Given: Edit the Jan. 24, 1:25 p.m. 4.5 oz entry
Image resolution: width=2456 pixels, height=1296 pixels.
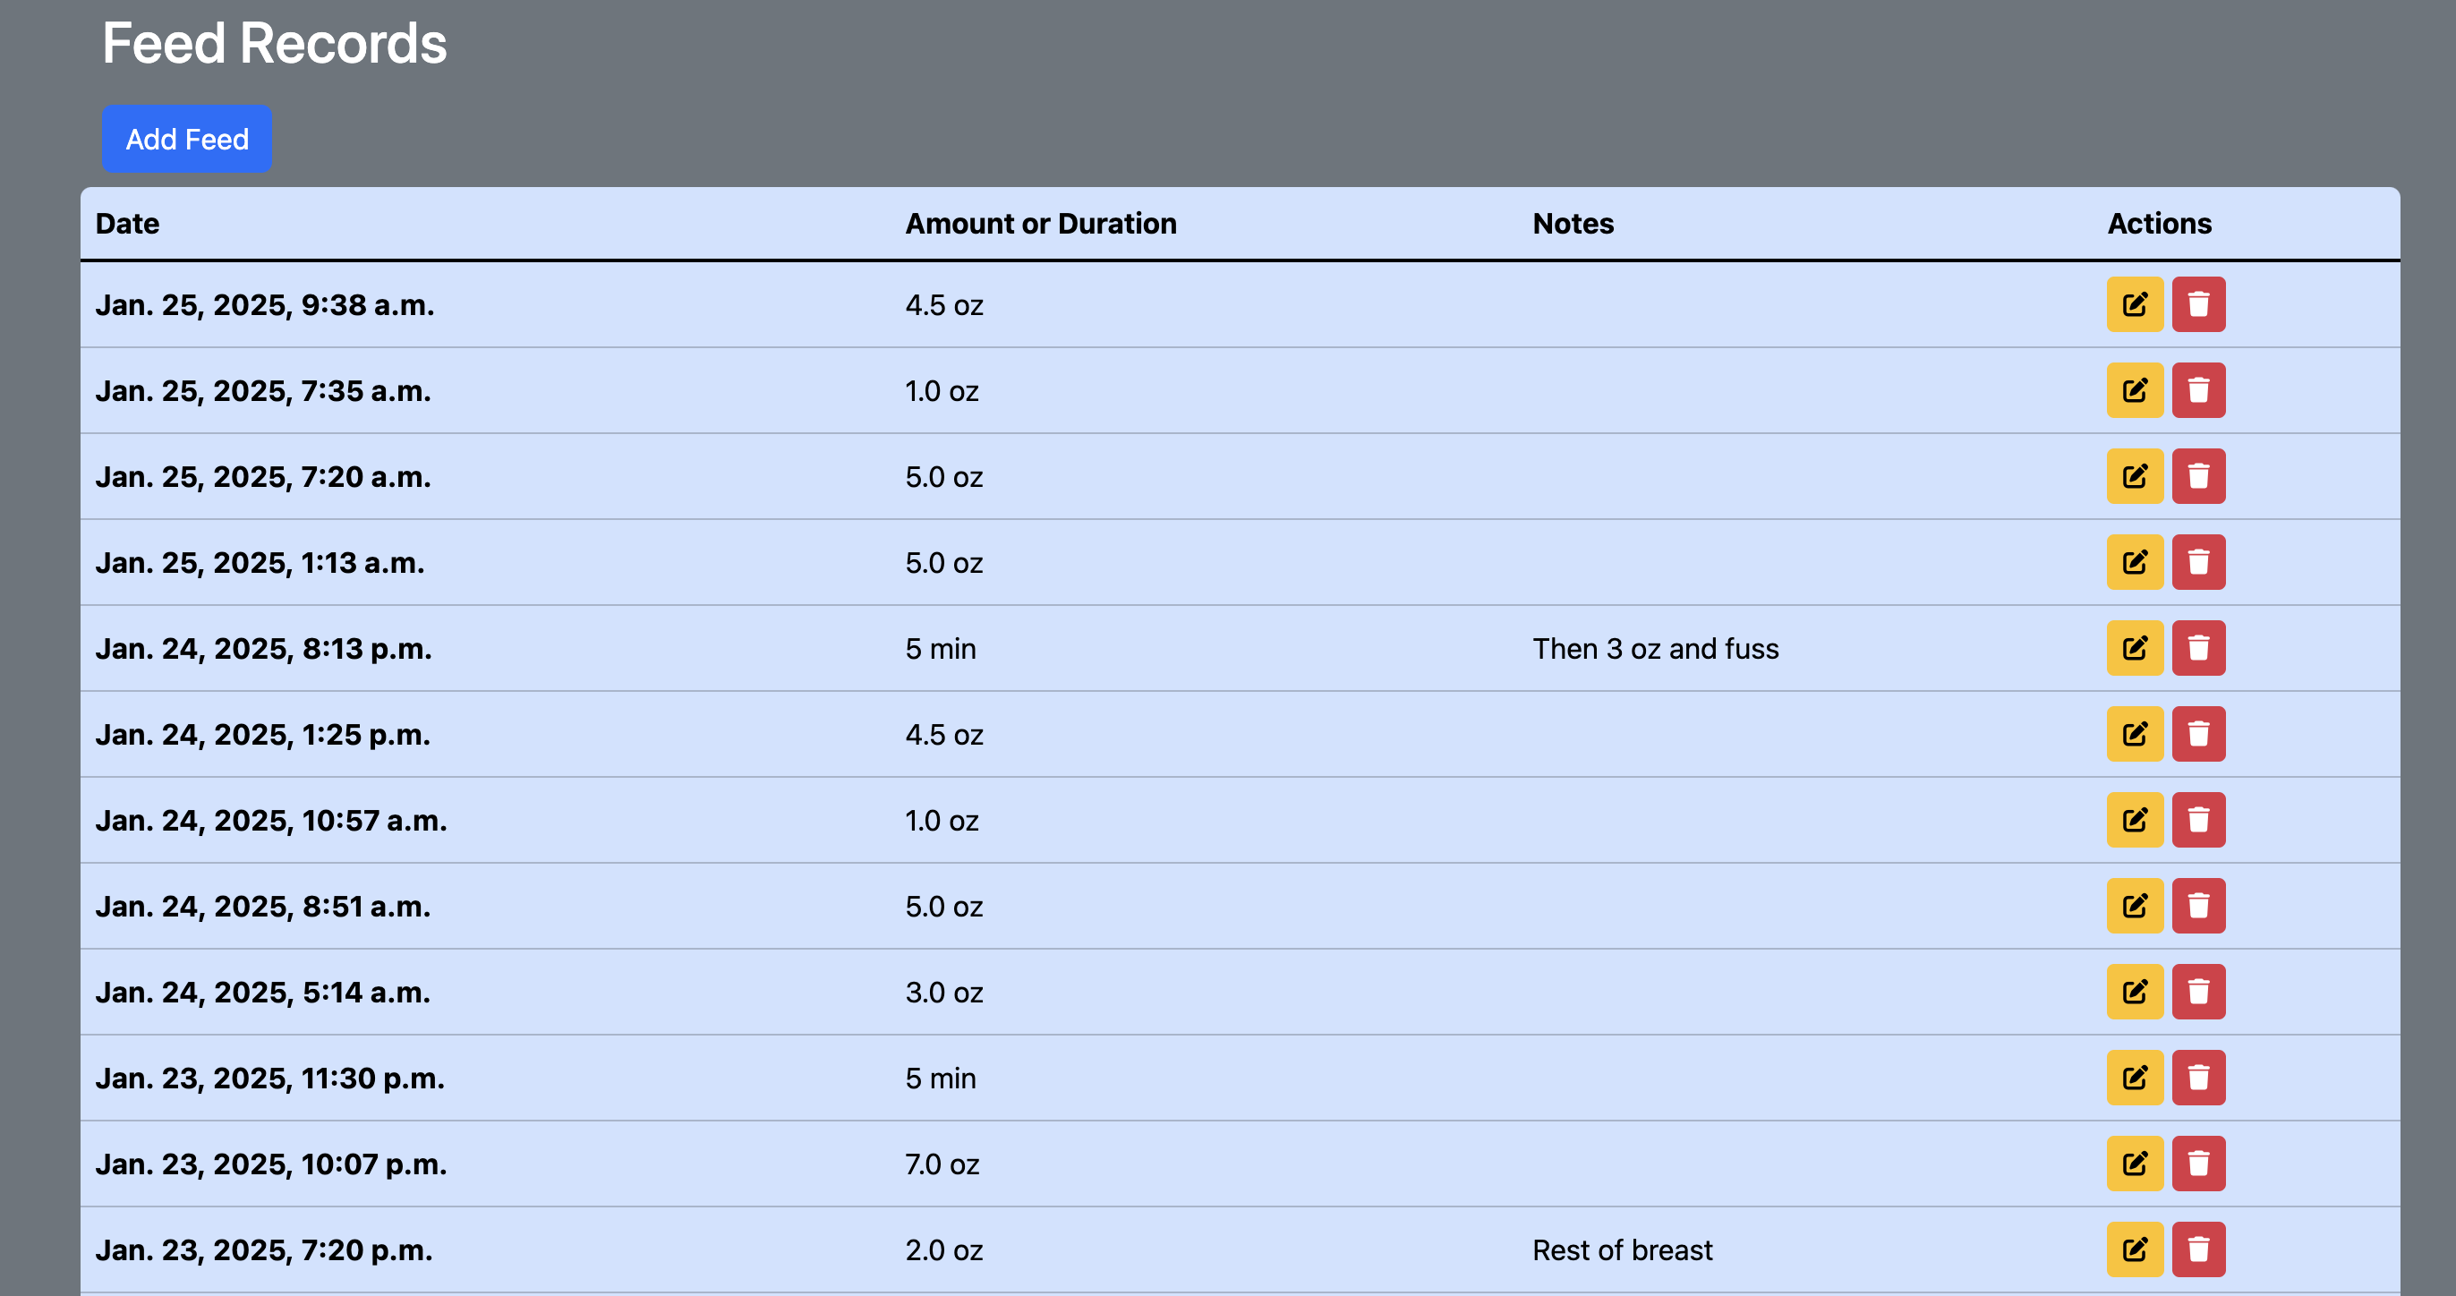Looking at the screenshot, I should pos(2135,733).
